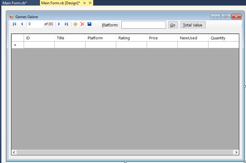Click the grid scrollbar left arrow
The height and width of the screenshot is (163, 246).
(x=14, y=152)
